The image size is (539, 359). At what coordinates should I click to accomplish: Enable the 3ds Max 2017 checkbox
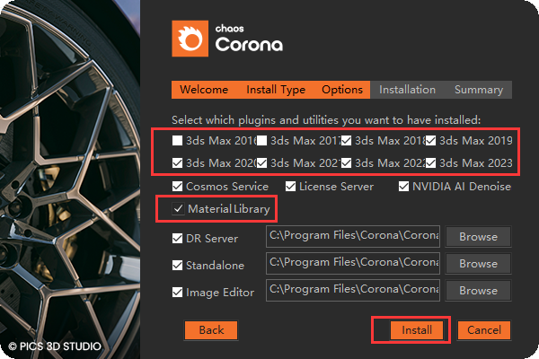tap(262, 141)
